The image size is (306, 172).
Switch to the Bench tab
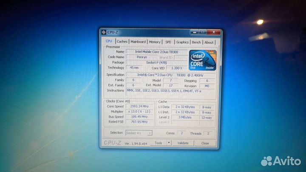pyautogui.click(x=196, y=42)
